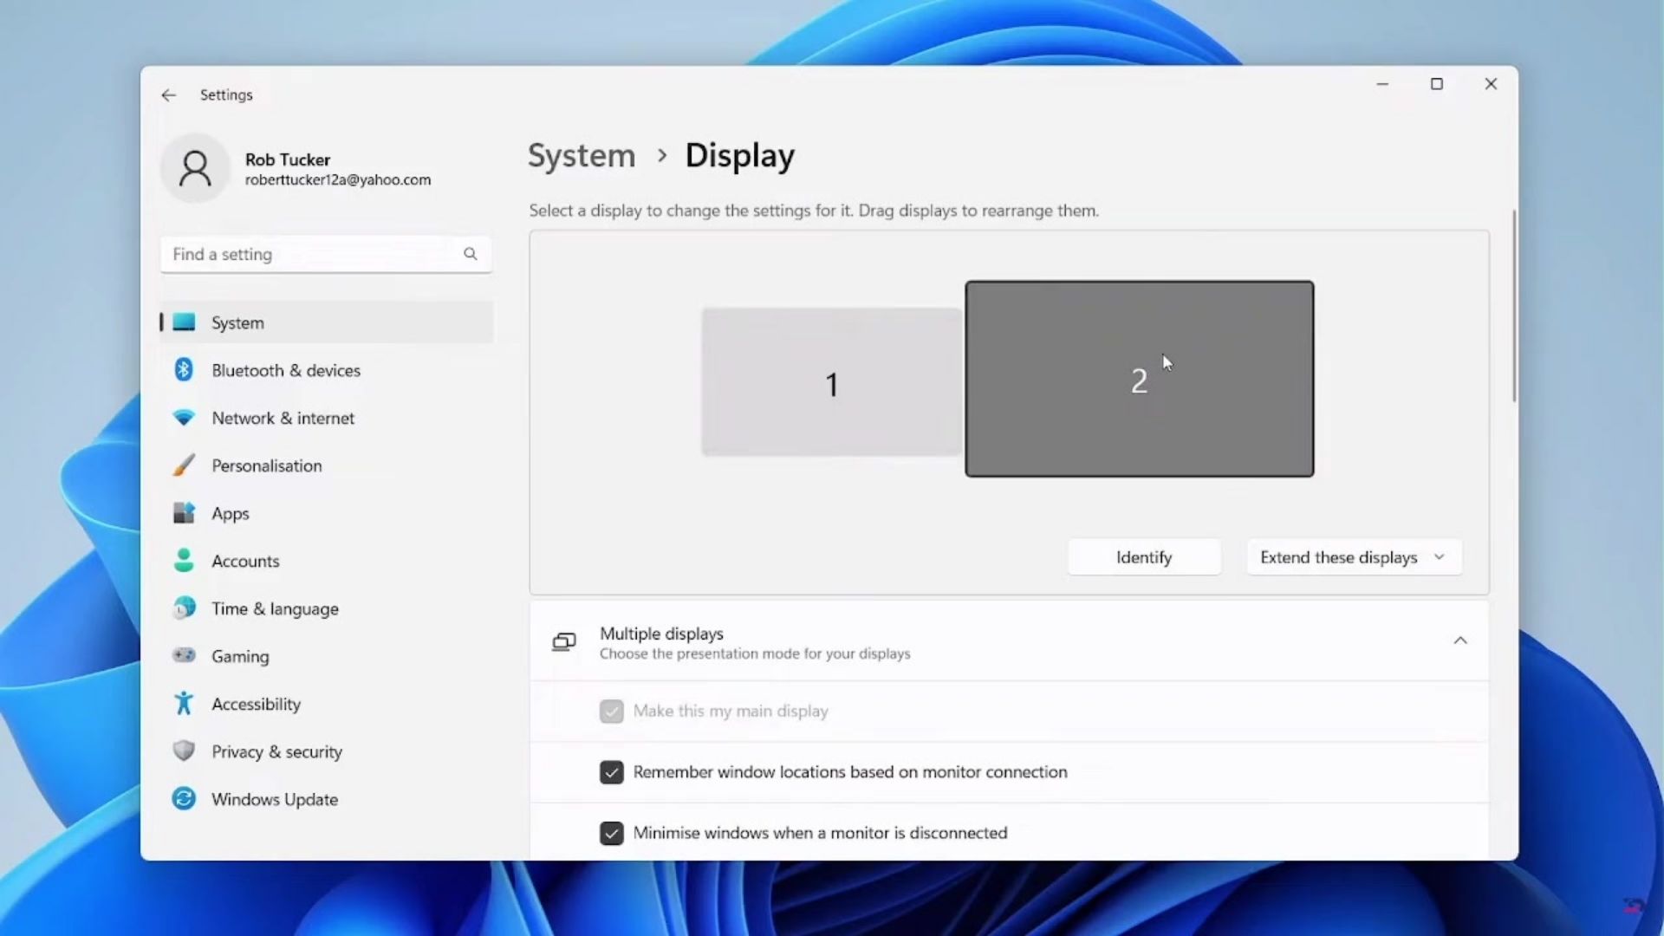Click the Accessibility figure icon
This screenshot has height=936, width=1664.
click(184, 703)
